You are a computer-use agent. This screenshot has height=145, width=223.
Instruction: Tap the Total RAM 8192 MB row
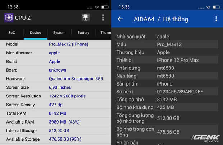[x=56, y=113]
